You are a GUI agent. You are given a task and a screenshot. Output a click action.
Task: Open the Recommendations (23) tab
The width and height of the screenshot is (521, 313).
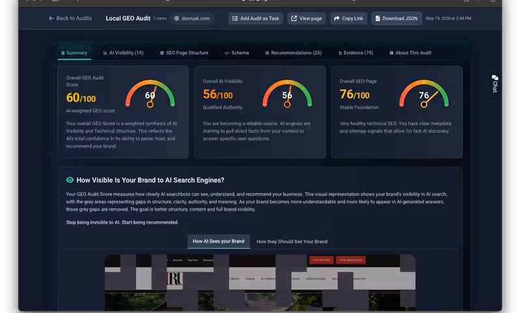[294, 53]
